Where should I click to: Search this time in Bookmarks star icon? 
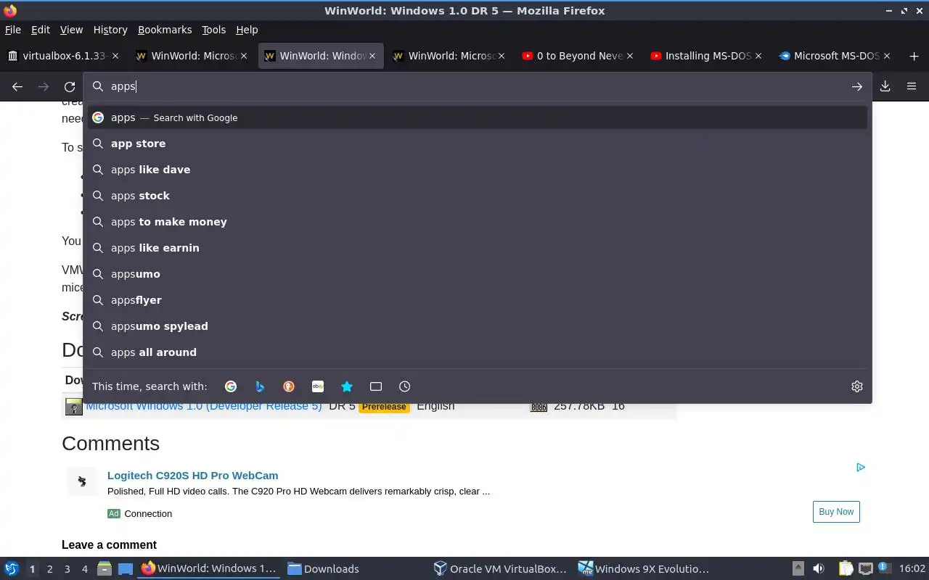tap(347, 386)
